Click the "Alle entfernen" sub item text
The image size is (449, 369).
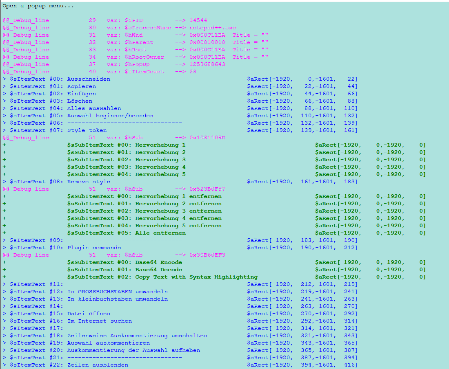[160, 233]
